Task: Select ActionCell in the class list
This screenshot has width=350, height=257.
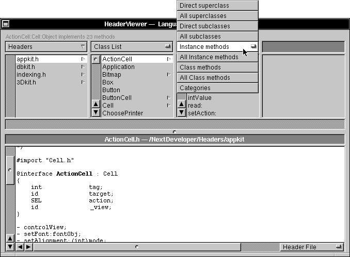Action: (137, 59)
